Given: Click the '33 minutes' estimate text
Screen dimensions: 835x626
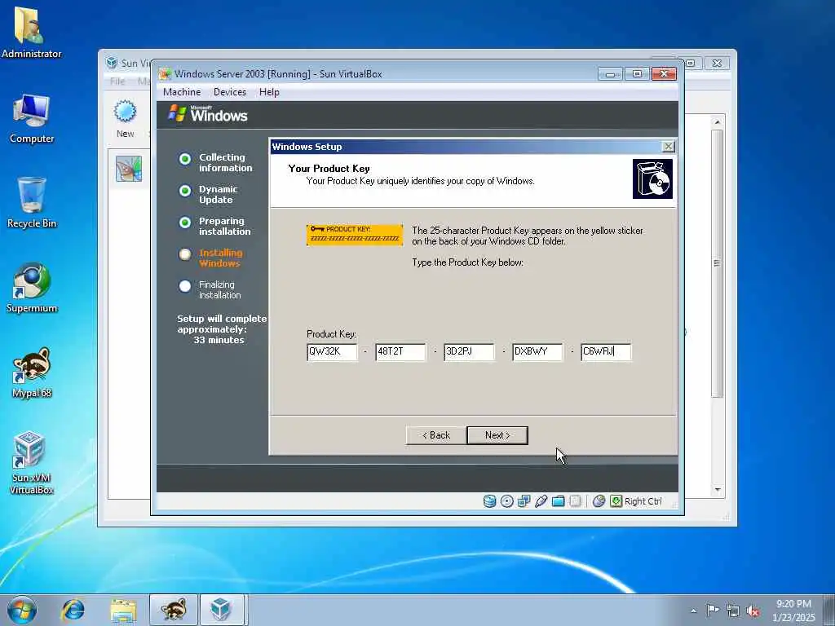Looking at the screenshot, I should coord(219,340).
